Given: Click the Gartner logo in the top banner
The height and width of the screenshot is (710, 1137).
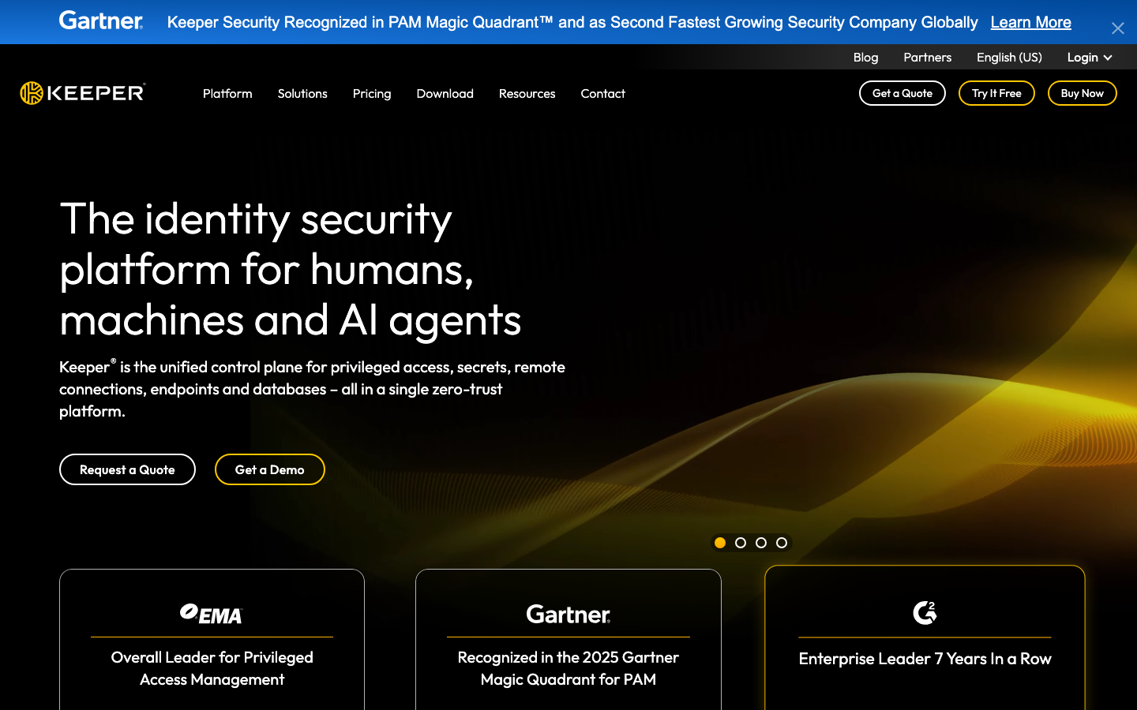Looking at the screenshot, I should point(101,21).
